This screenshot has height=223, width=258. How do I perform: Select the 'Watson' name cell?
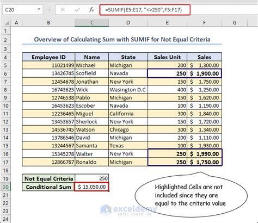point(92,129)
